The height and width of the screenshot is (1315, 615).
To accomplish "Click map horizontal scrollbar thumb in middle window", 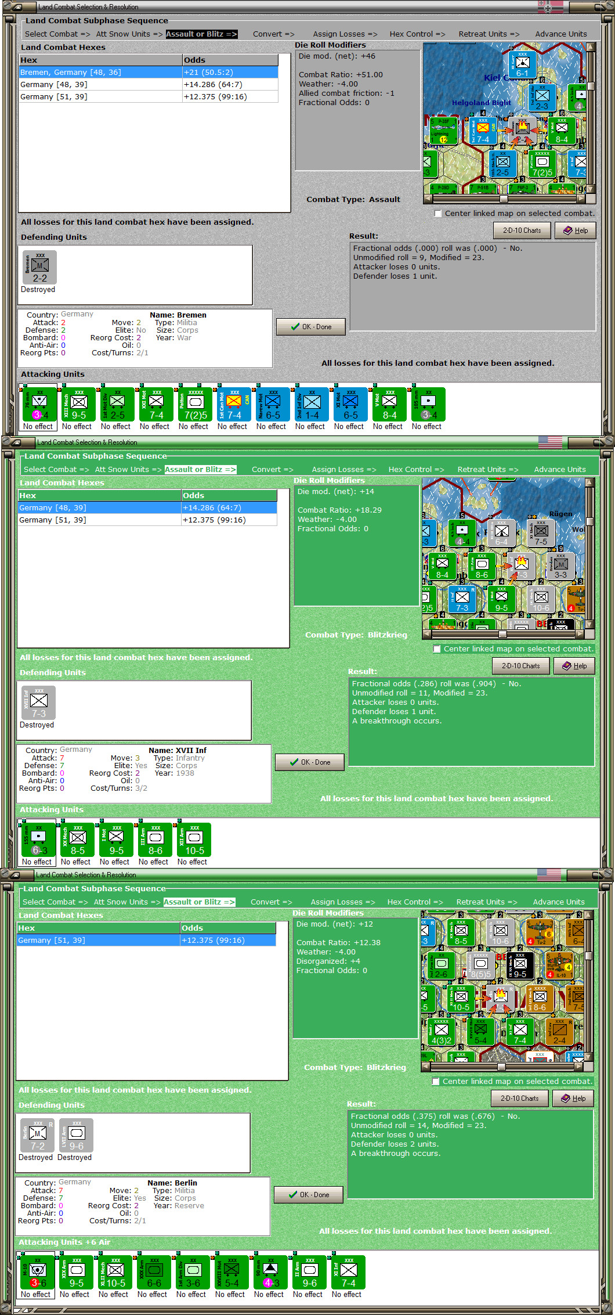I will [502, 634].
